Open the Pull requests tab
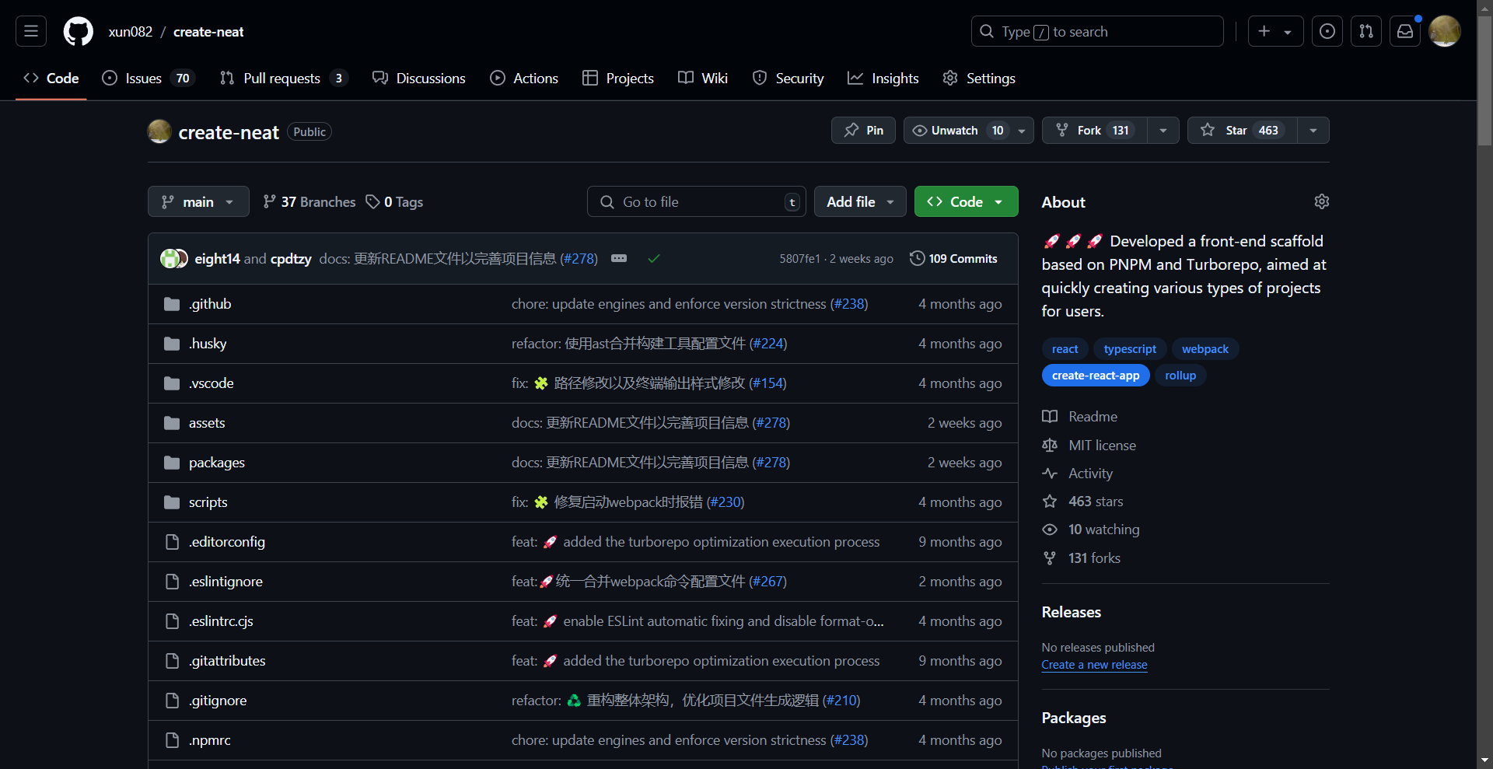 point(283,78)
